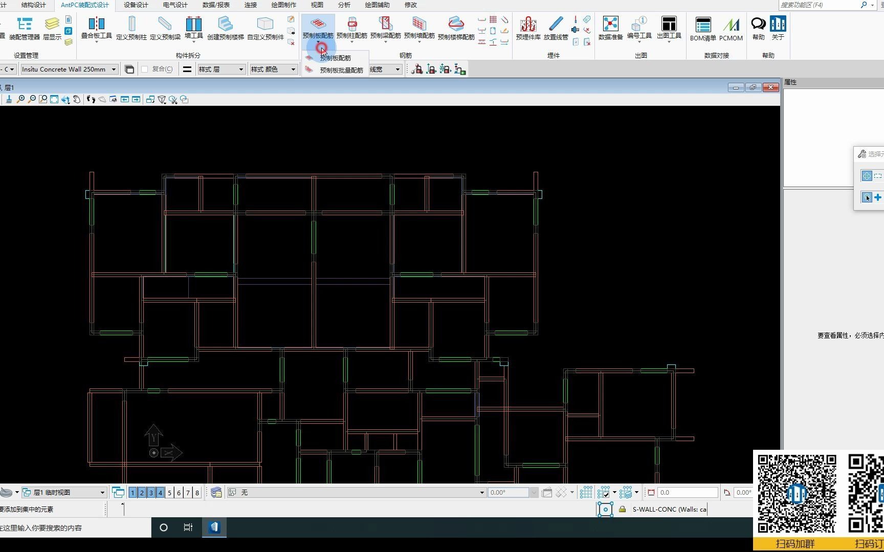Open the 预埋件库 embedded parts library
Screen dimensions: 884x552
[x=528, y=29]
